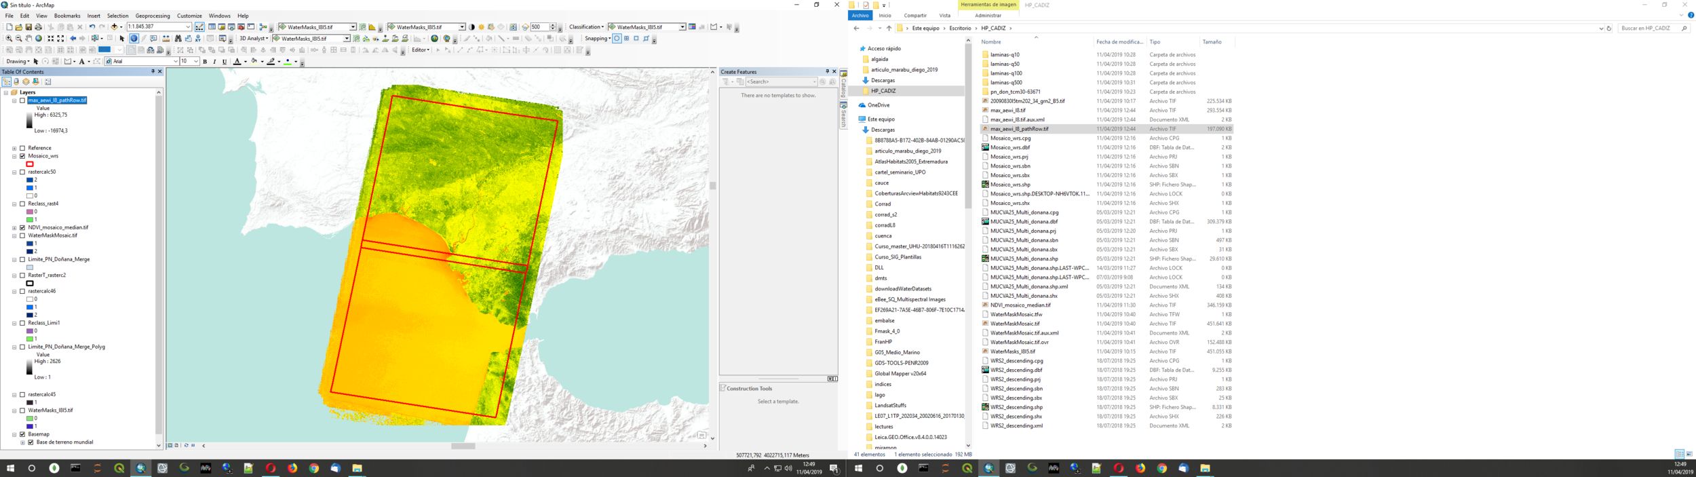Click the Go To XY tool
The height and width of the screenshot is (477, 1696).
pos(198,39)
